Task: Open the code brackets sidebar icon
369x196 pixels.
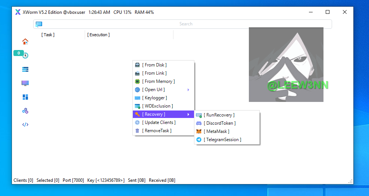Action: (25, 125)
